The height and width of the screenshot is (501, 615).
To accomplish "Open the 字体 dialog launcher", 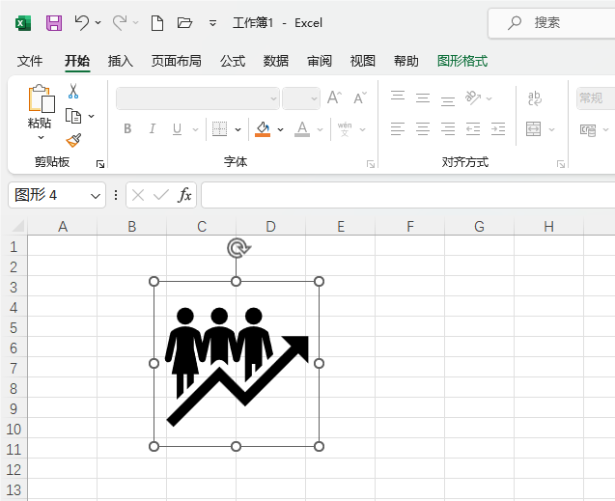I will point(371,164).
